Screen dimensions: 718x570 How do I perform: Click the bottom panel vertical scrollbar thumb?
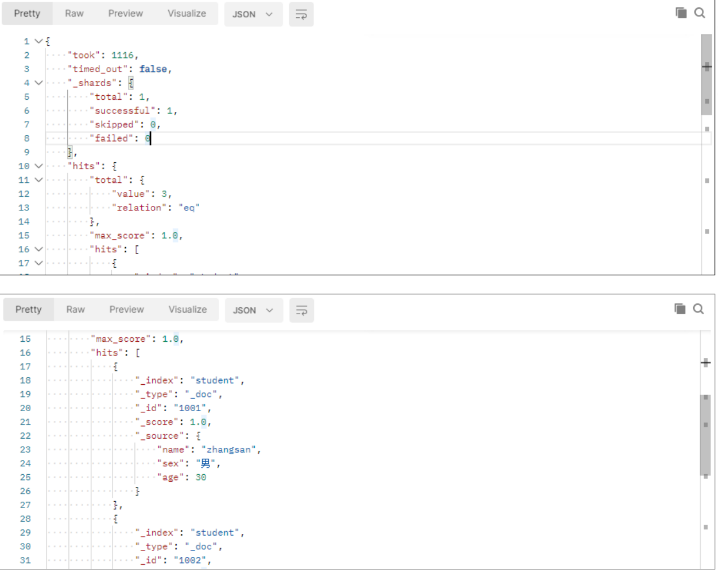[705, 434]
